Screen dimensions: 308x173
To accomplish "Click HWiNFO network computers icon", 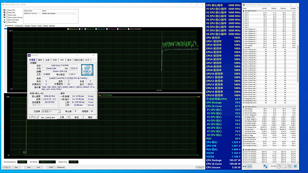I will (265, 166).
